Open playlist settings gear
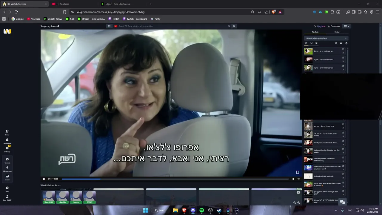This screenshot has width=382, height=215. click(346, 43)
